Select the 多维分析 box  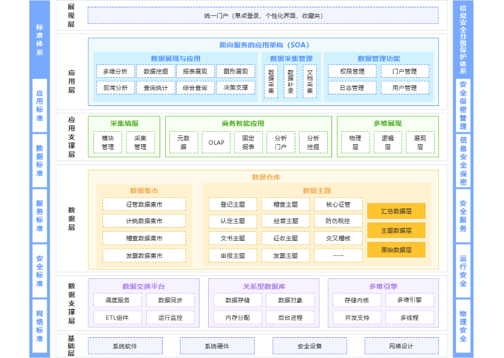click(x=115, y=71)
